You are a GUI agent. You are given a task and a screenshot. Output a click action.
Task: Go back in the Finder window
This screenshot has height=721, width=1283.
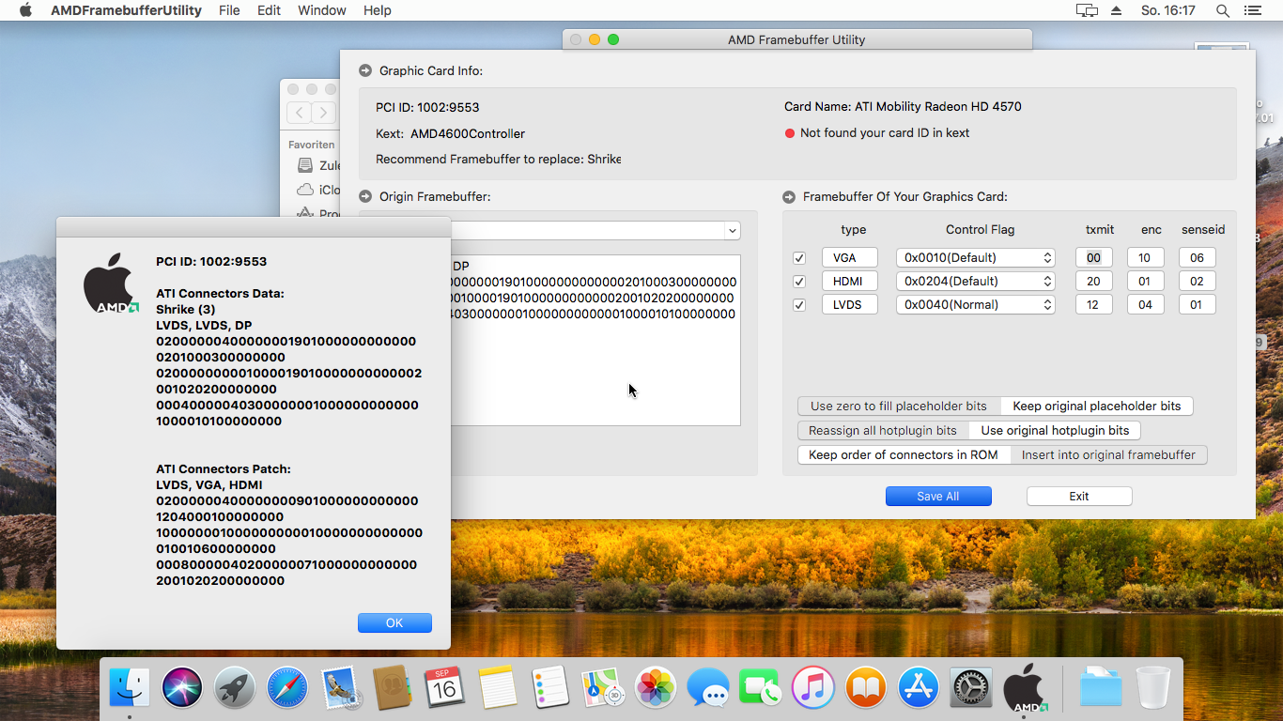(x=299, y=113)
